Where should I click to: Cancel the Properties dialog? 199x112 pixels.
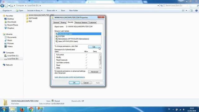pyautogui.click(x=86, y=83)
